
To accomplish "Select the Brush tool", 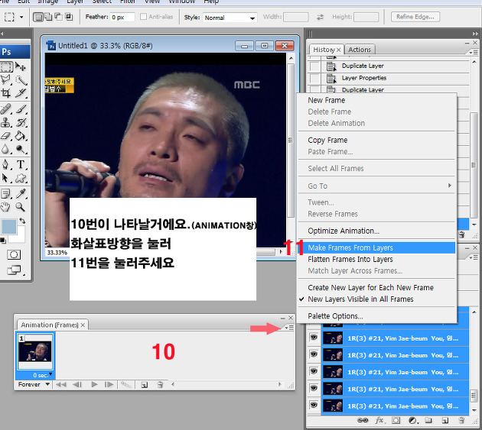I will [x=21, y=109].
